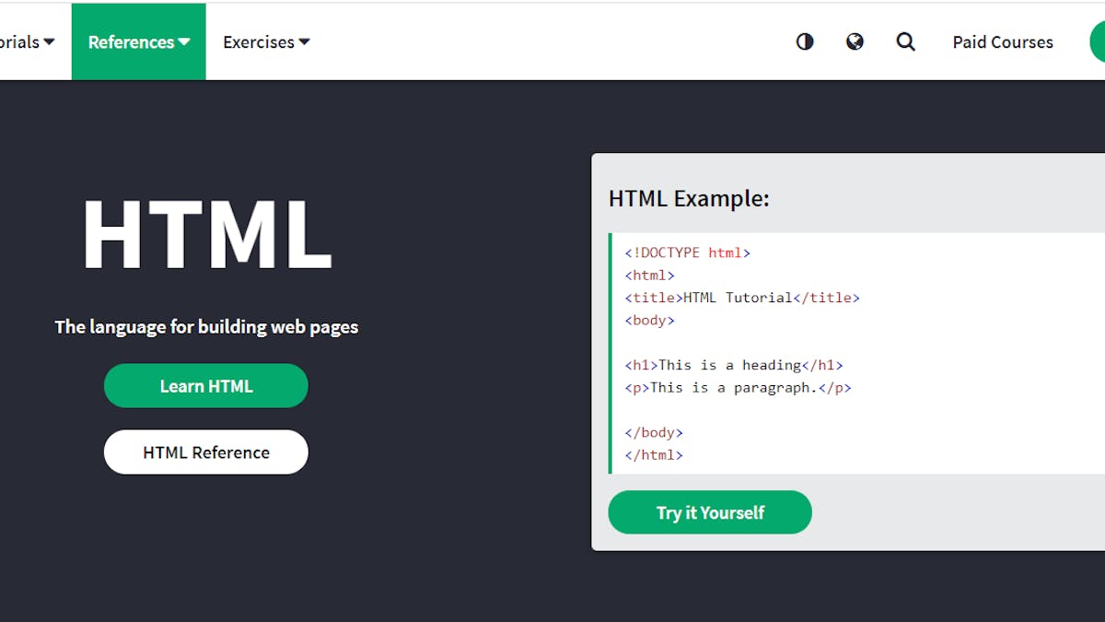Click the large HTML heading
The image size is (1105, 622).
[x=205, y=235]
